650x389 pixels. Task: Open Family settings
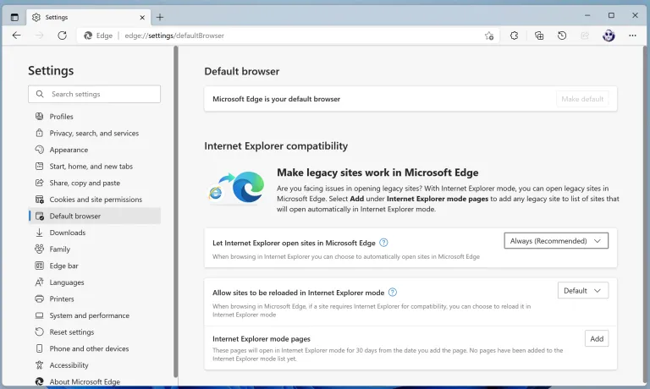95,249
